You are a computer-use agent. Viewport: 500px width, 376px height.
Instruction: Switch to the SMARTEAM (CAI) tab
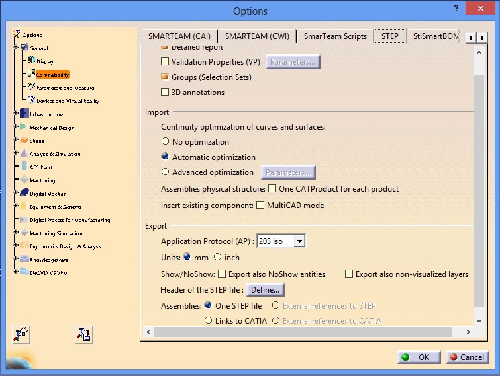[x=179, y=36]
